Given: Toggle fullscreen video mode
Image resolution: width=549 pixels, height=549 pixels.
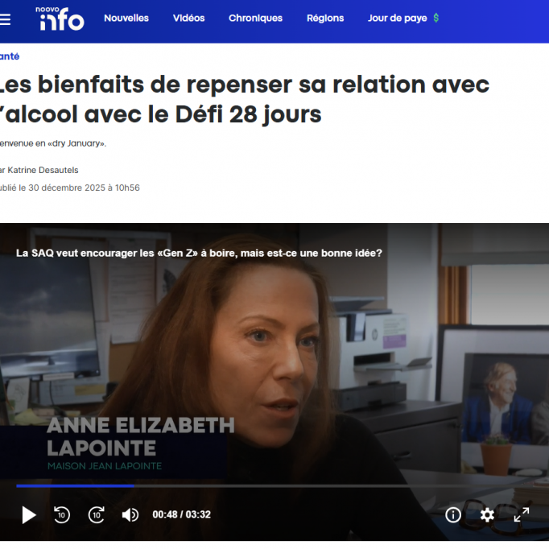Looking at the screenshot, I should click(522, 514).
